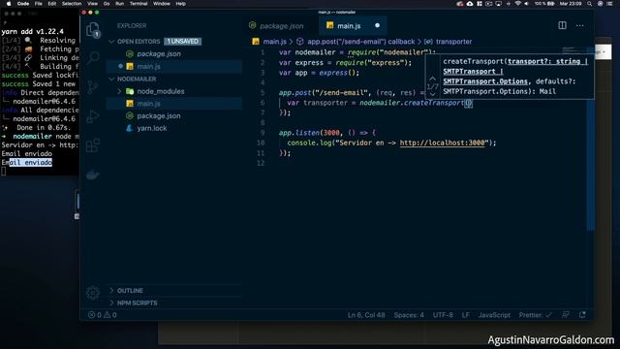This screenshot has width=620, height=349.
Task: Select package.json under Open Editors
Action: coord(174,54)
